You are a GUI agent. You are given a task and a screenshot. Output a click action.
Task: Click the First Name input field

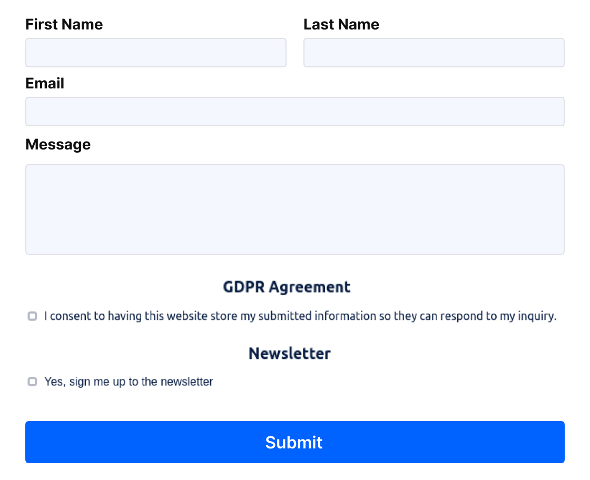point(156,53)
